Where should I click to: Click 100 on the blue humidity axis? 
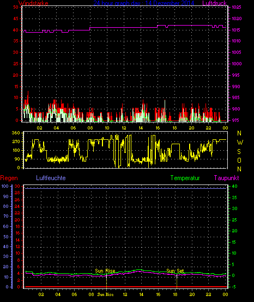(x=5, y=186)
